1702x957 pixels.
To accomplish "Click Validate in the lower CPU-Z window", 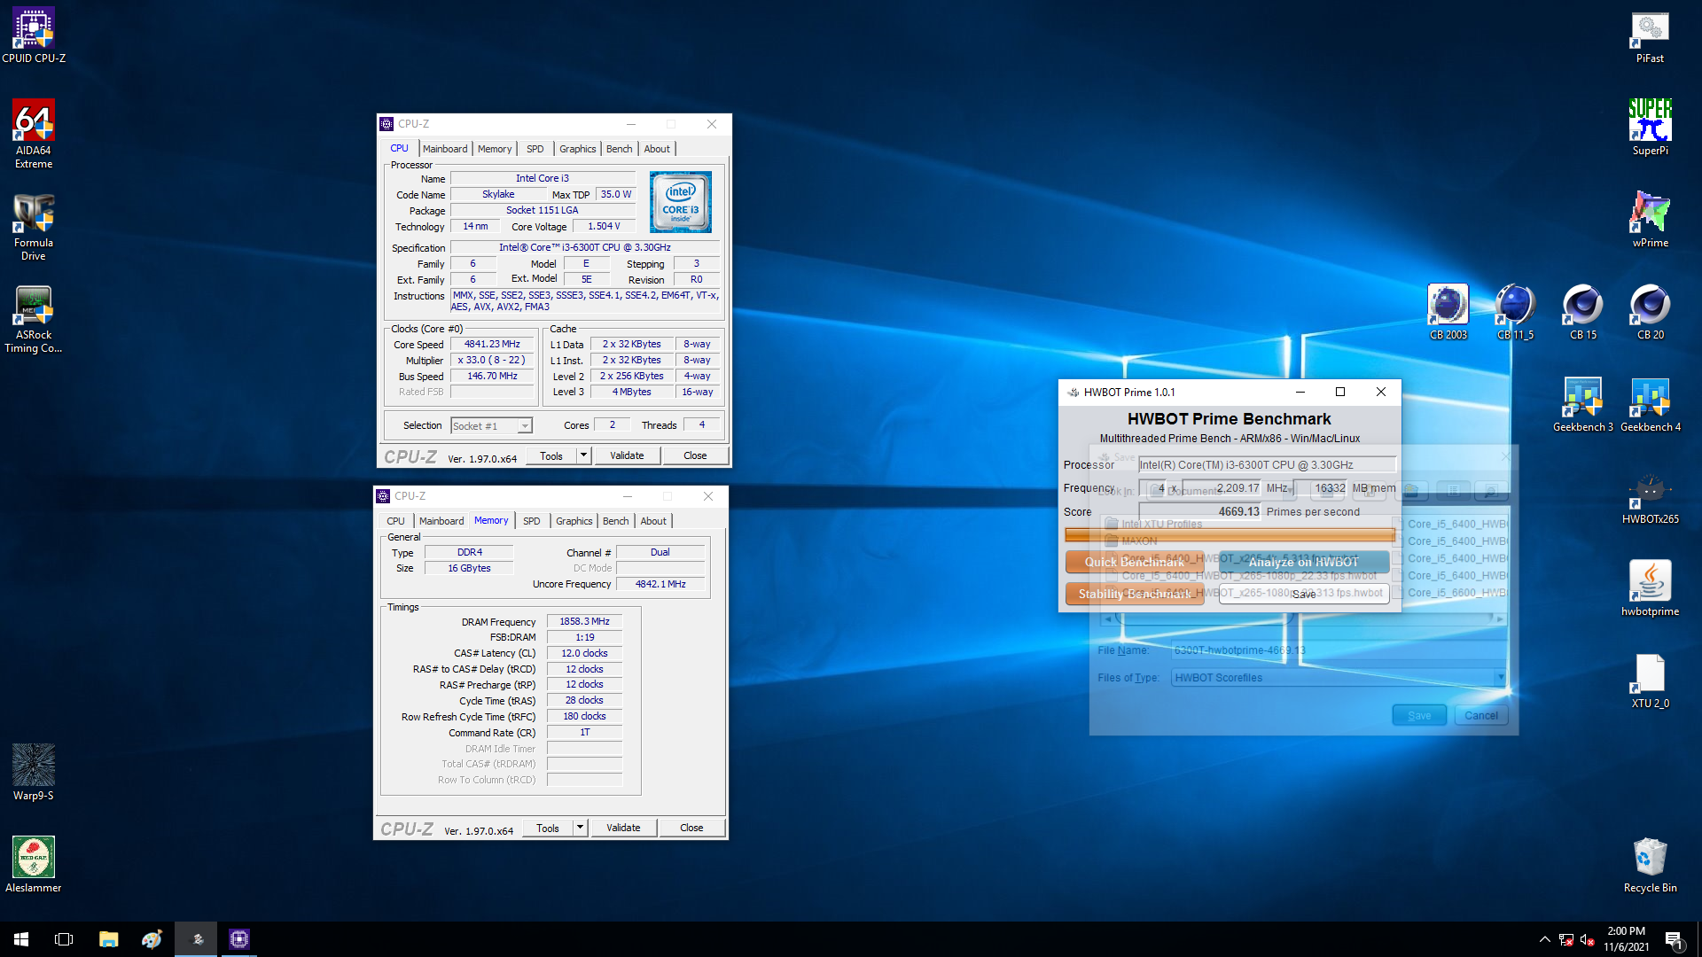I will [623, 828].
